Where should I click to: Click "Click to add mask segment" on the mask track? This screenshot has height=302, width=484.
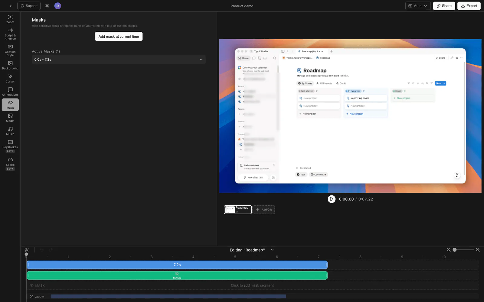coord(252,285)
